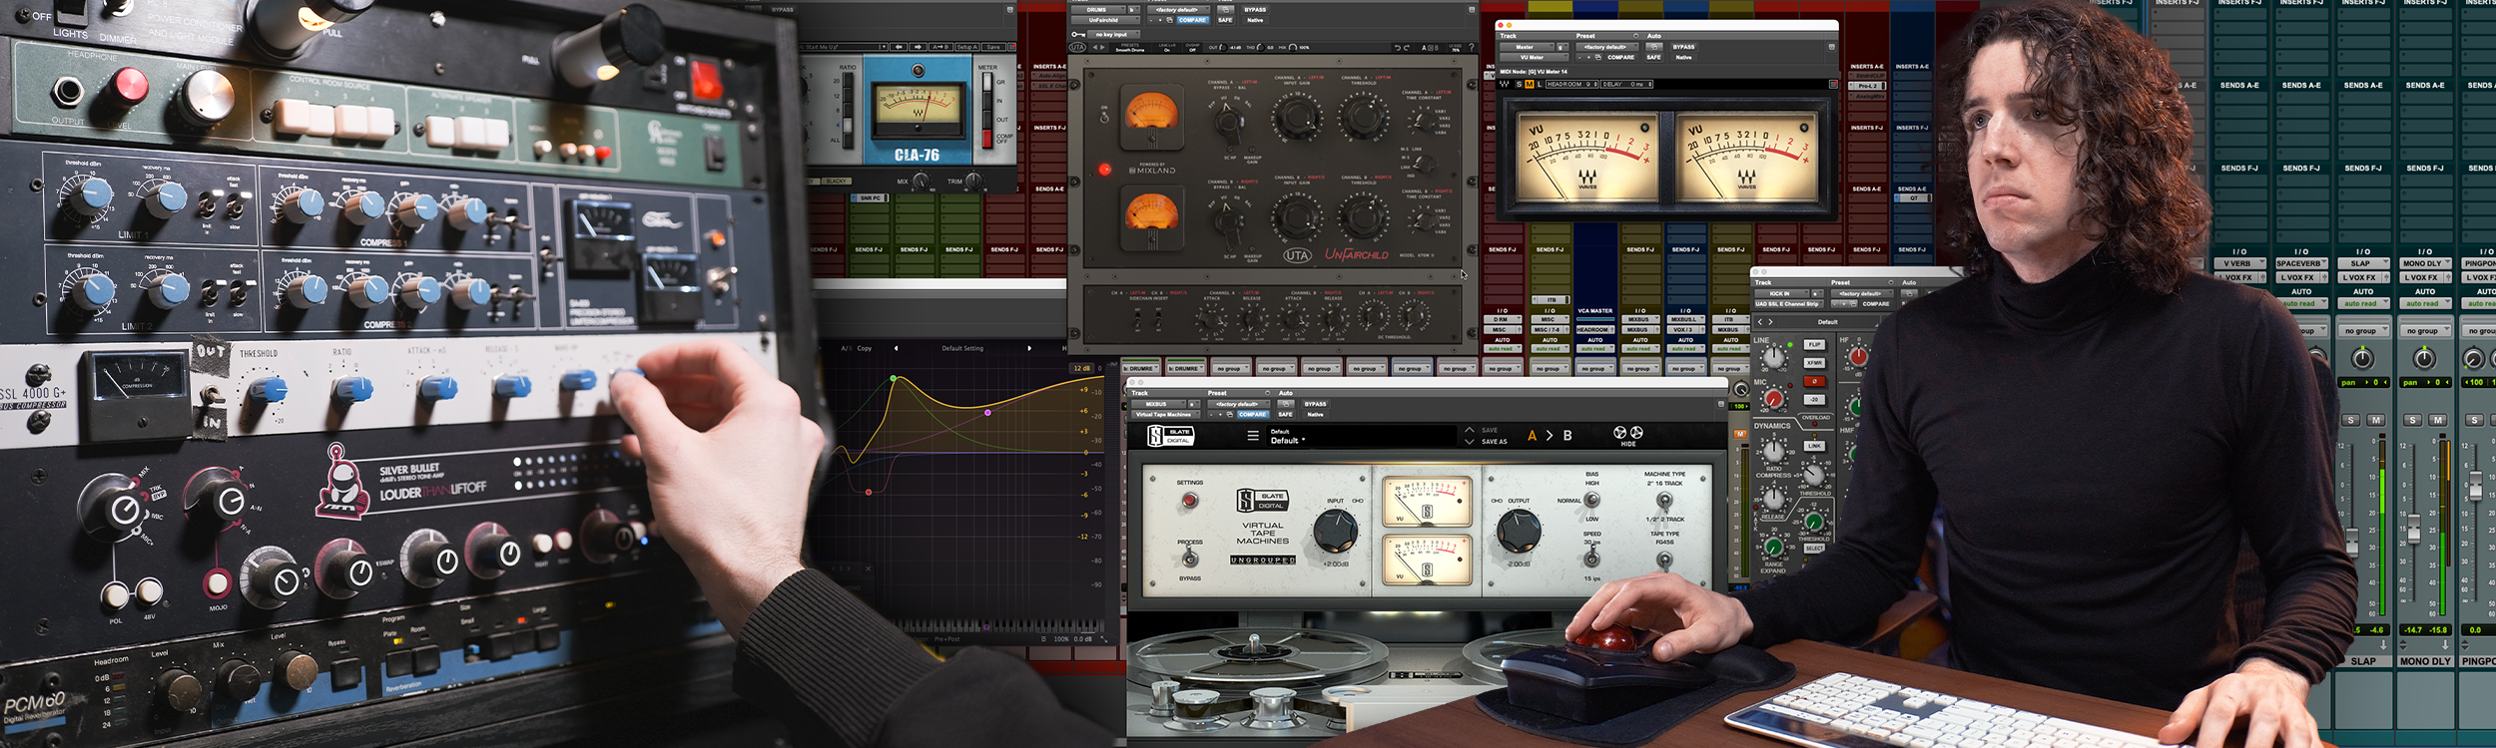Previous preset arrow in SSL Channel Strip
Screen dimensions: 2496x748
[1760, 322]
